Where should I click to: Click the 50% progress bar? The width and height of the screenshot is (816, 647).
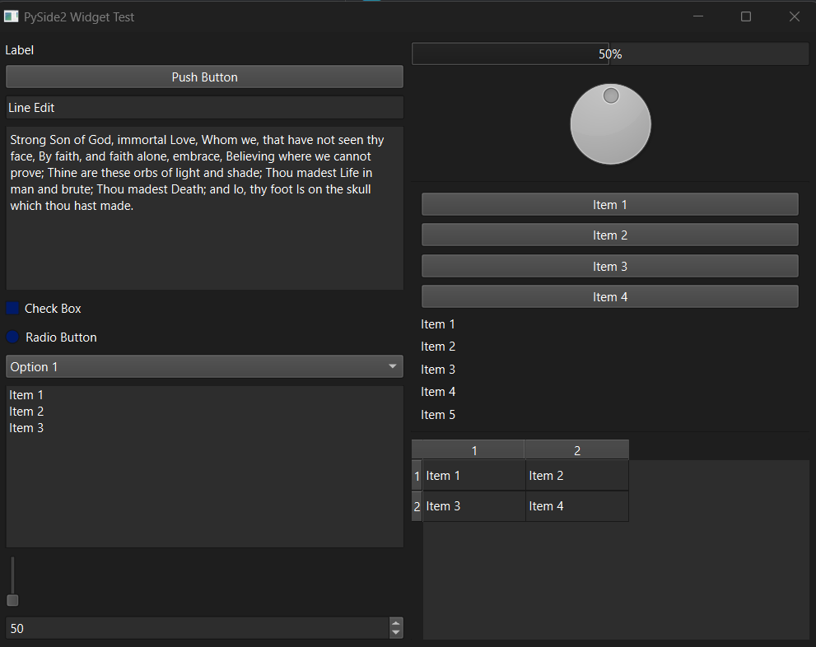coord(610,54)
